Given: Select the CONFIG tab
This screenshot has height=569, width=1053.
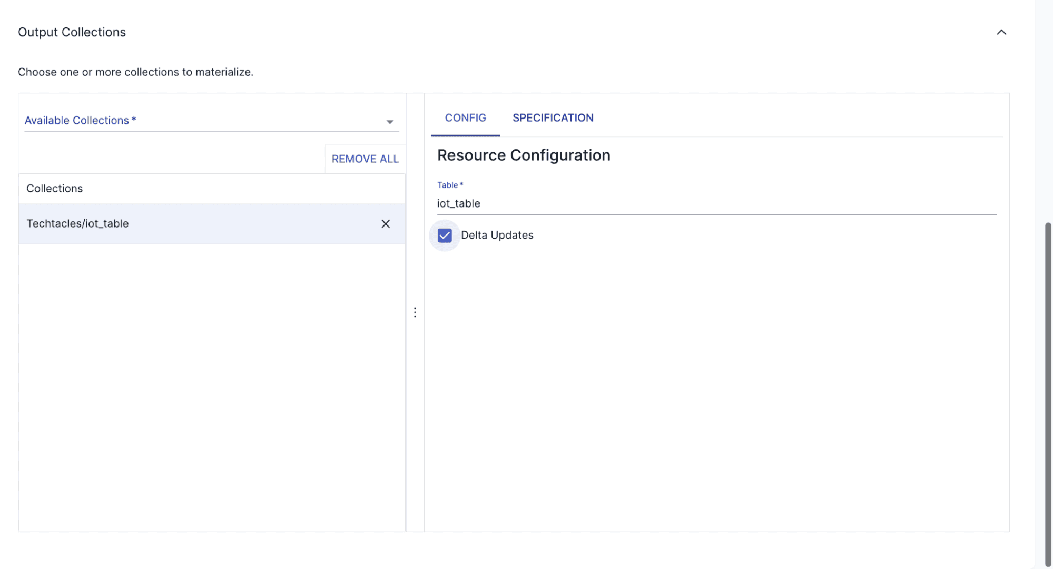Looking at the screenshot, I should pyautogui.click(x=465, y=117).
